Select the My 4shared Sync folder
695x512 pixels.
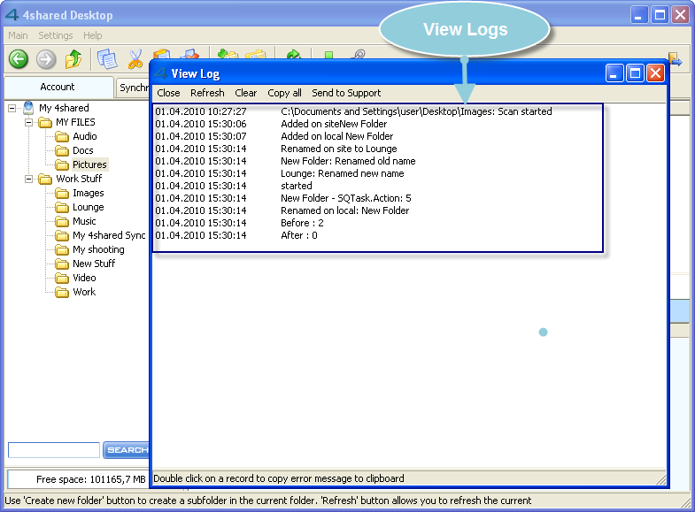(109, 235)
